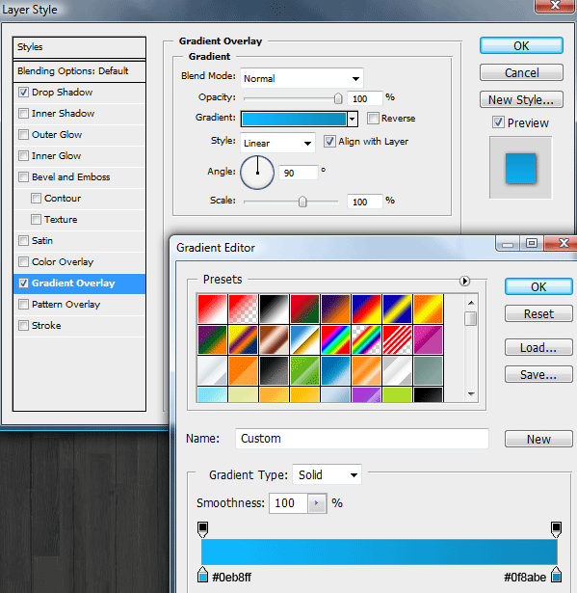Enable the Inner Shadow style checkbox
The height and width of the screenshot is (593, 577).
pos(23,113)
